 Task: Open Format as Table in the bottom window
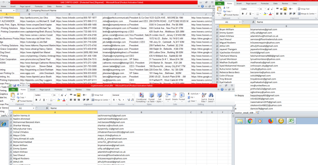(152, 97)
